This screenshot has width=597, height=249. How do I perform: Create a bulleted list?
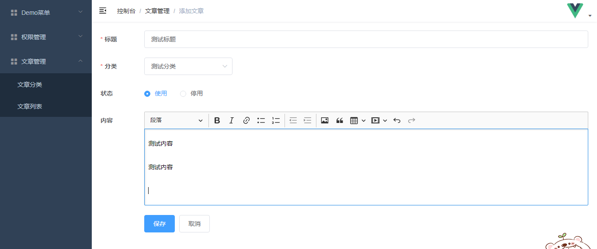point(261,121)
